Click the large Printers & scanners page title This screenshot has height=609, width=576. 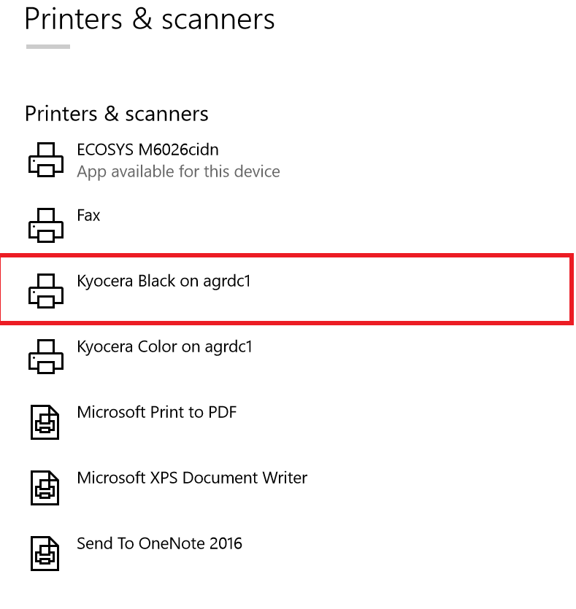tap(150, 19)
